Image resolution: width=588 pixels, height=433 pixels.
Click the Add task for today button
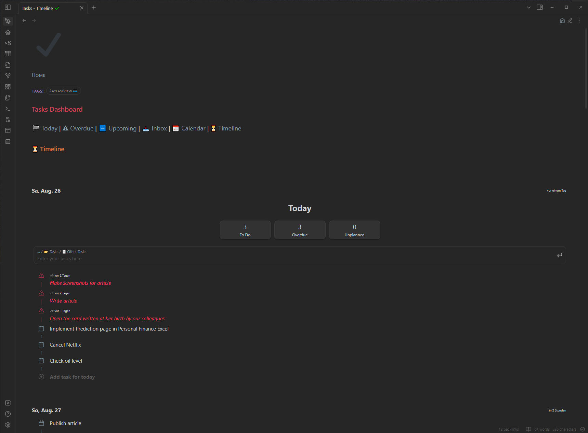(72, 377)
